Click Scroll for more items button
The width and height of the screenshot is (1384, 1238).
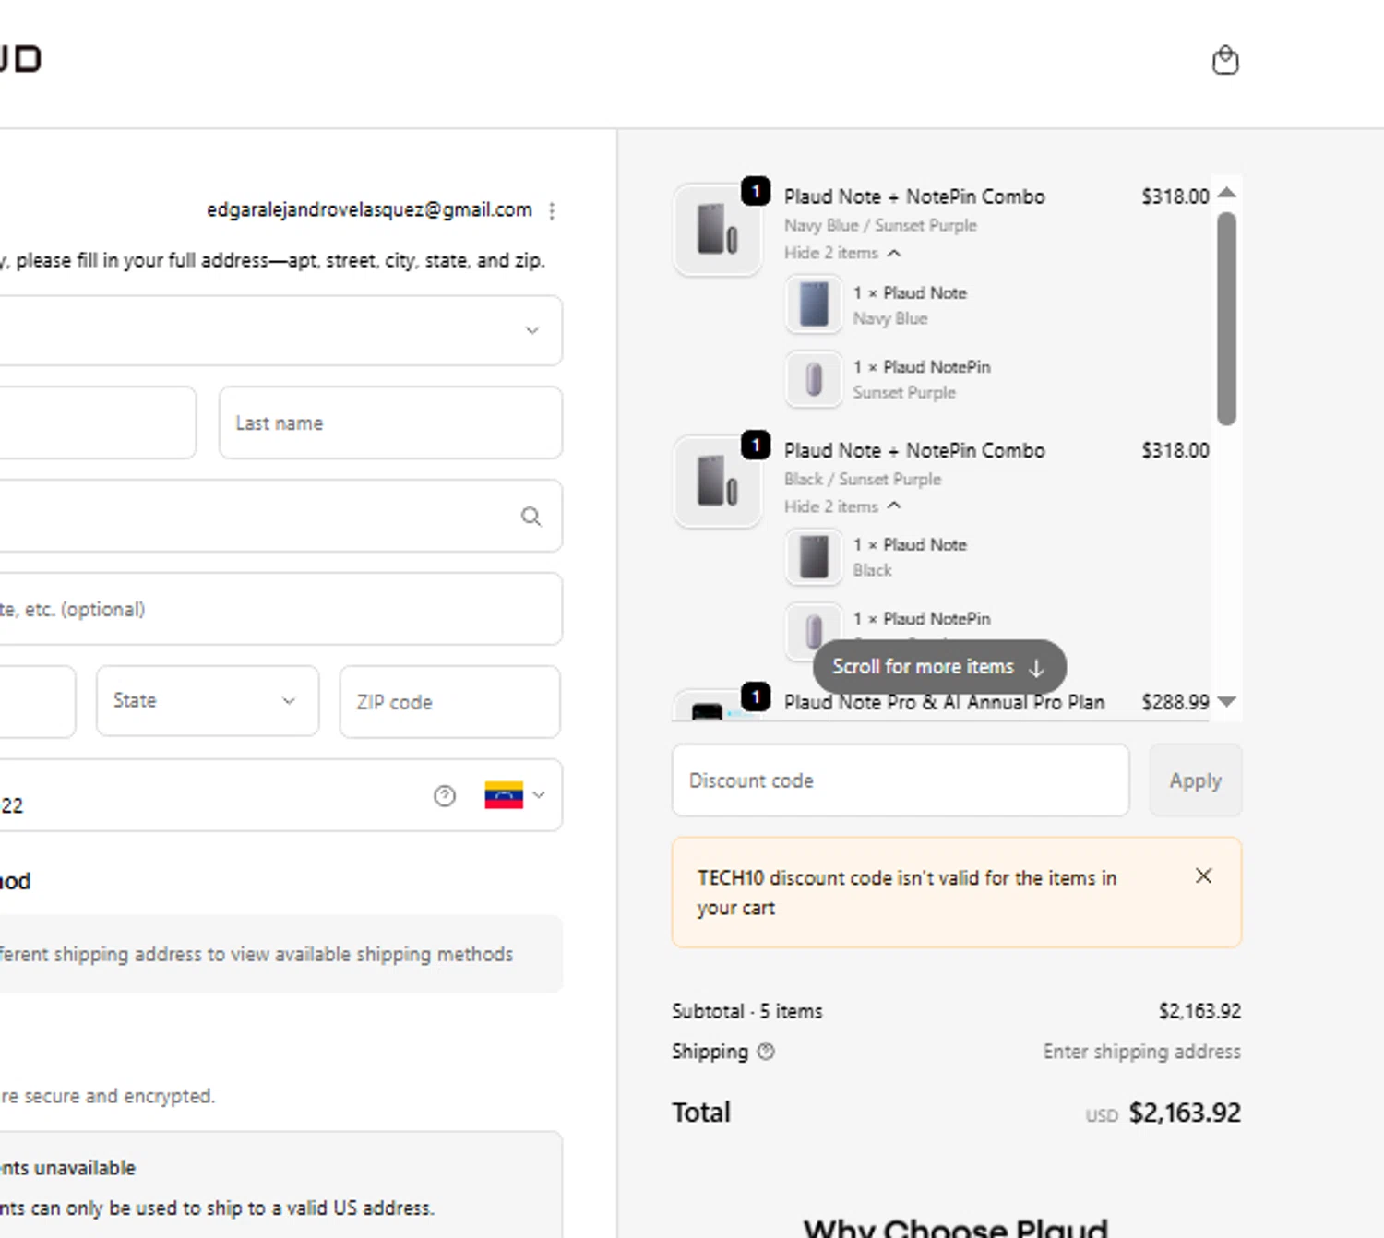pos(939,666)
